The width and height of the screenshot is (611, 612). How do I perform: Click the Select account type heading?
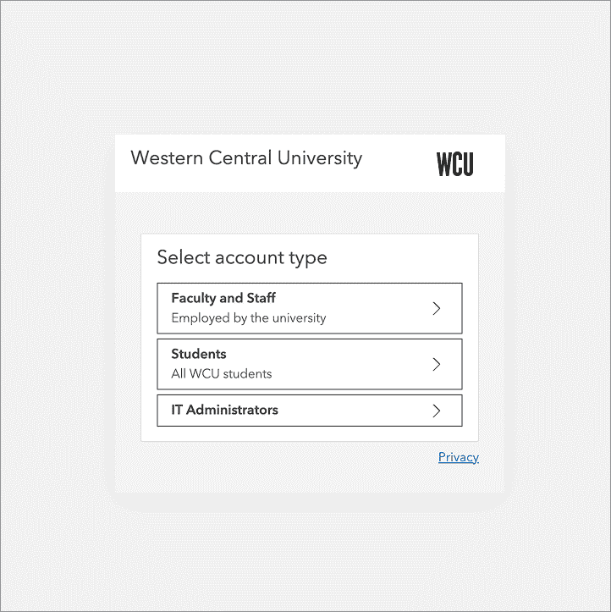click(x=242, y=257)
